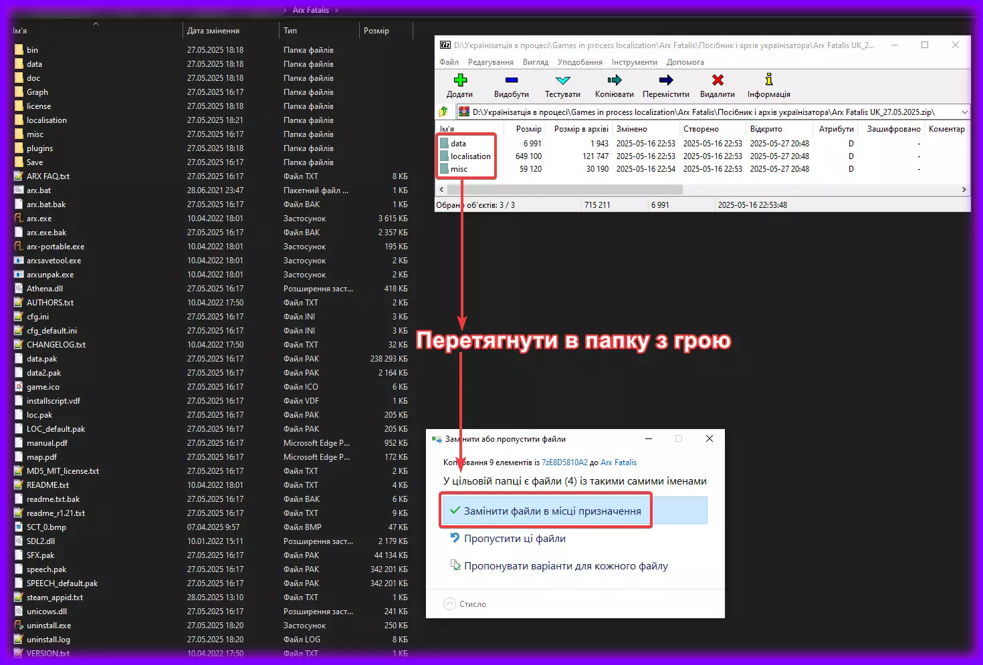Select the manual.pdf file icon
Image resolution: width=983 pixels, height=665 pixels.
click(19, 443)
